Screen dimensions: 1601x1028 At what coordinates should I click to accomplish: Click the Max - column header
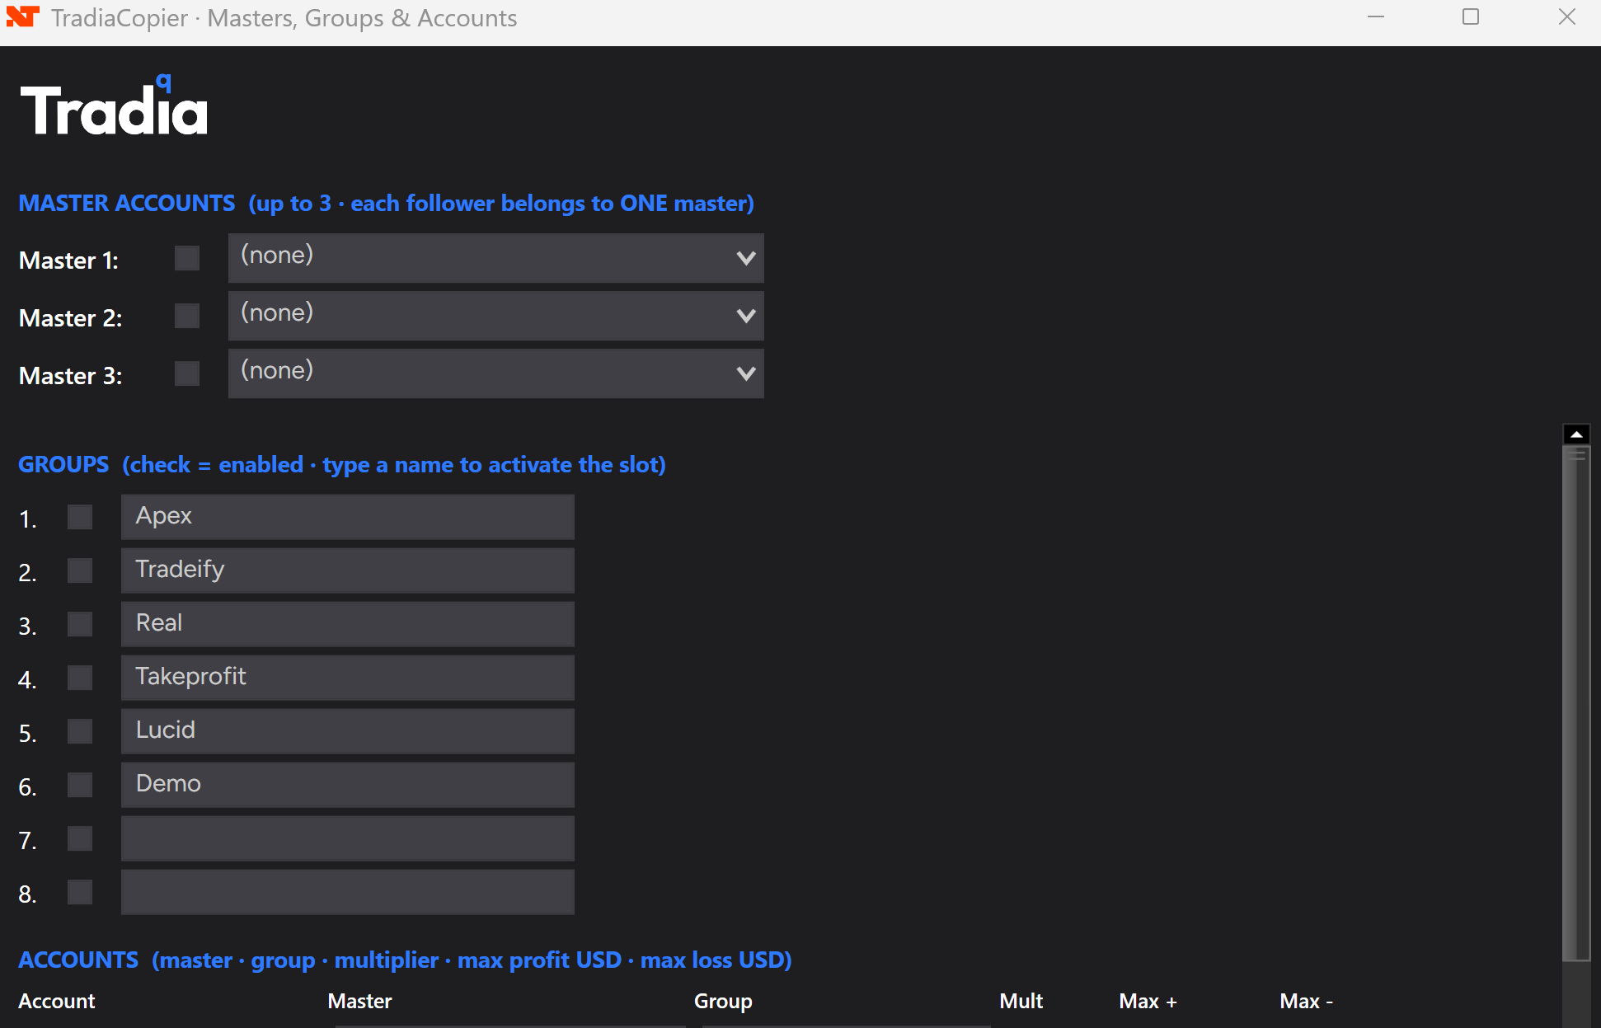click(x=1306, y=1001)
